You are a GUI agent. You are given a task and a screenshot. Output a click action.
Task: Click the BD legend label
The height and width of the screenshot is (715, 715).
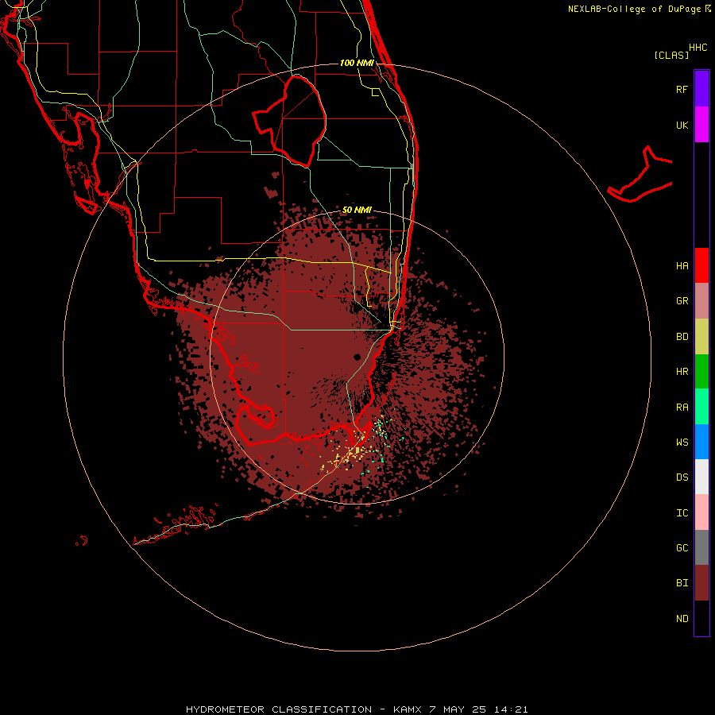pyautogui.click(x=682, y=337)
